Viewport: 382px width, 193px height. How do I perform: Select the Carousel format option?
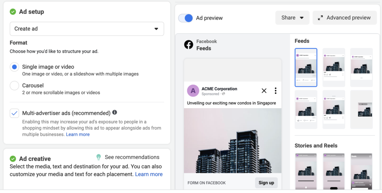tap(15, 86)
